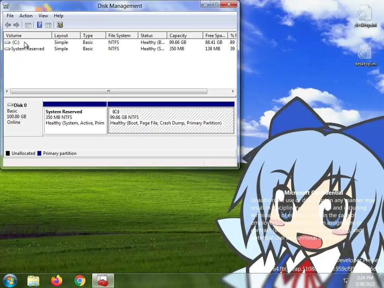The width and height of the screenshot is (384, 288).
Task: Maximize the Disk Management window
Action: [x=216, y=4]
